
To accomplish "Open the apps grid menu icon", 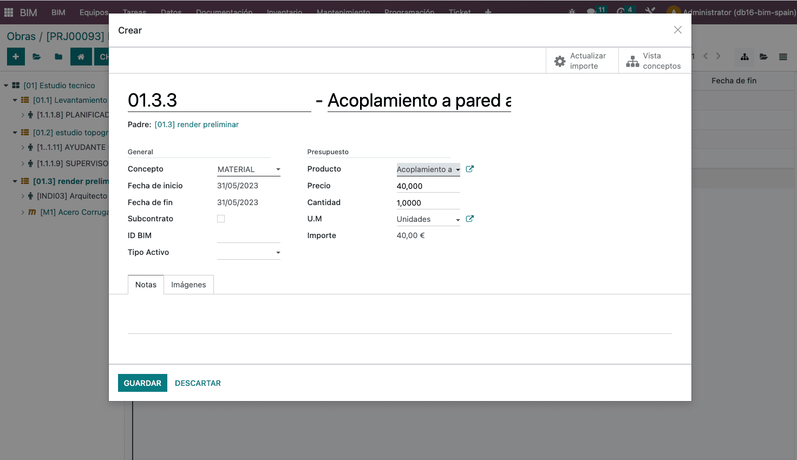I will point(9,12).
